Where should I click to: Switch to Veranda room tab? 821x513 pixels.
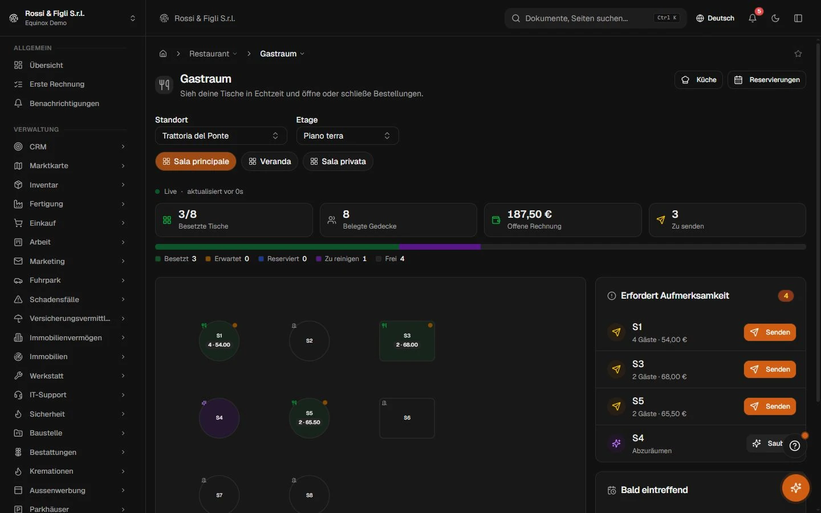point(270,161)
